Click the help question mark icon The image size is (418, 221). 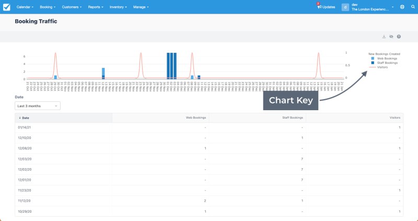399,37
